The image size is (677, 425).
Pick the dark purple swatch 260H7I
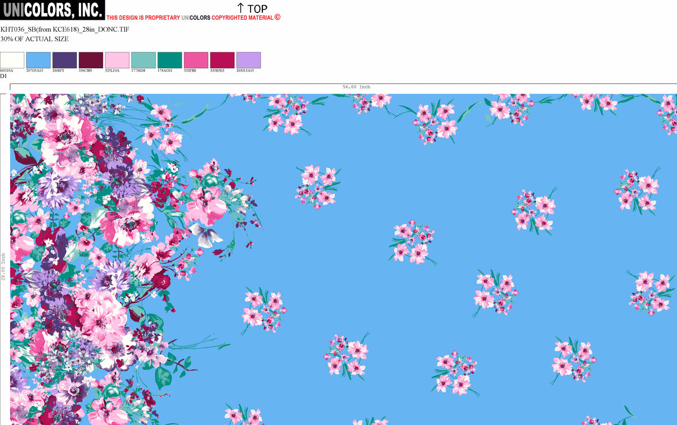[64, 60]
